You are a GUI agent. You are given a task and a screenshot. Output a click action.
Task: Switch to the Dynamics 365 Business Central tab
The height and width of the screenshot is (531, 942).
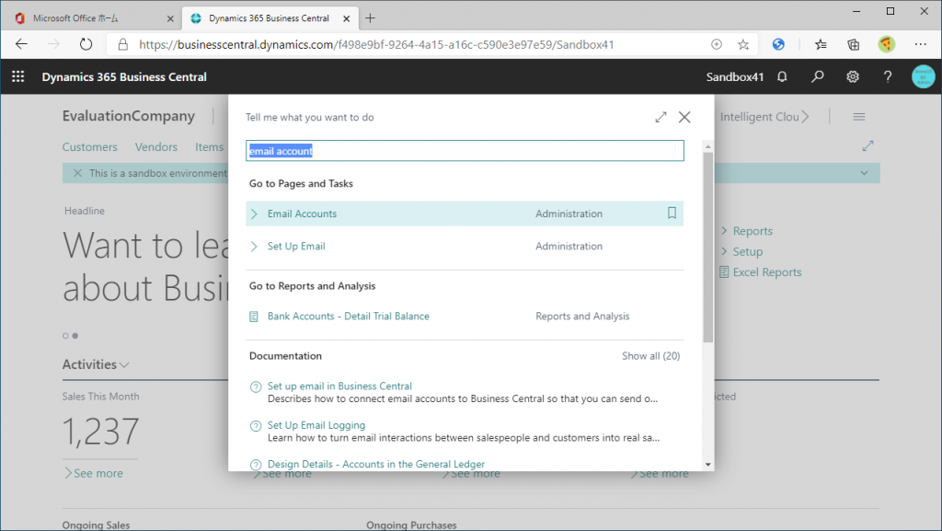coord(270,18)
